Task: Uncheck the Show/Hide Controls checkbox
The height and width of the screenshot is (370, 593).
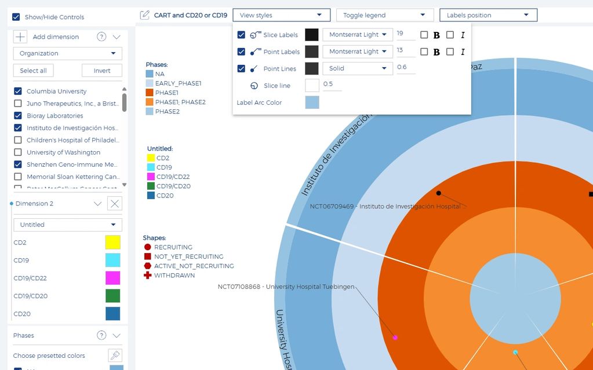Action: [x=16, y=17]
